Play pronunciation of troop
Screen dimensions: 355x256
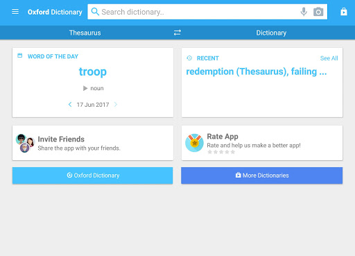click(x=85, y=88)
